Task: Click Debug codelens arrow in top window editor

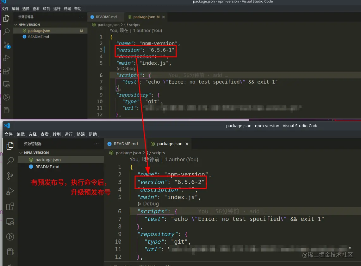Action: pos(118,69)
